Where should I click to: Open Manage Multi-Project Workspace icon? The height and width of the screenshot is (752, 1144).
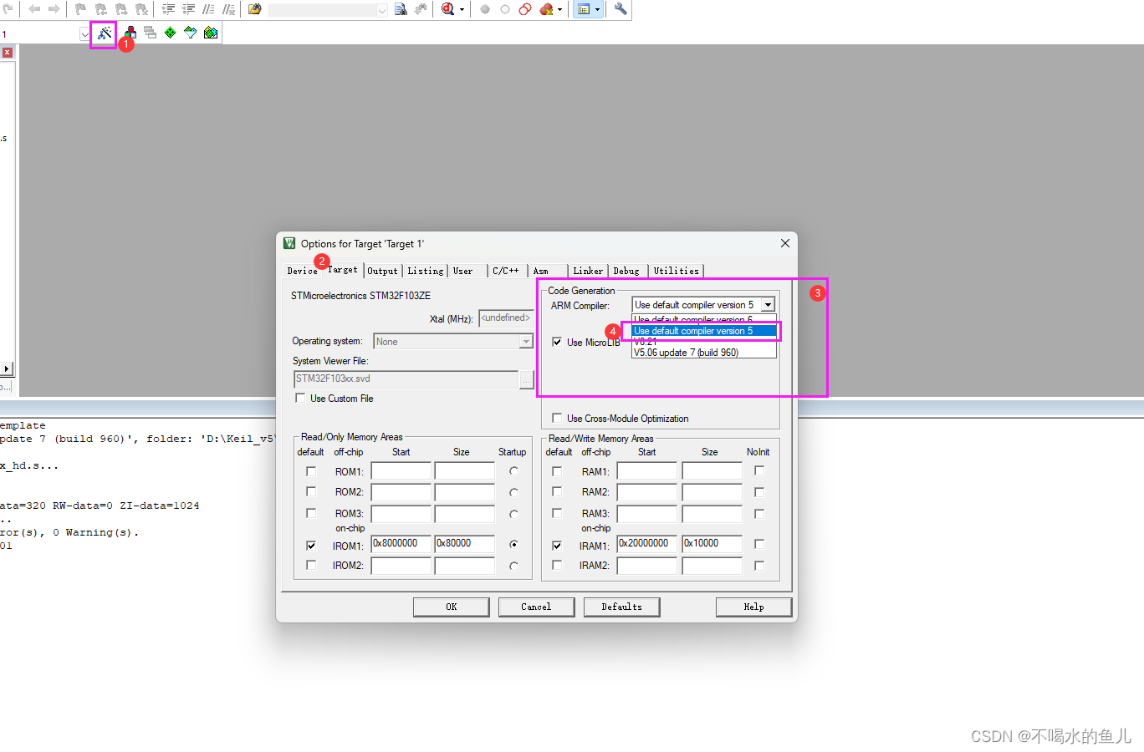tap(151, 33)
